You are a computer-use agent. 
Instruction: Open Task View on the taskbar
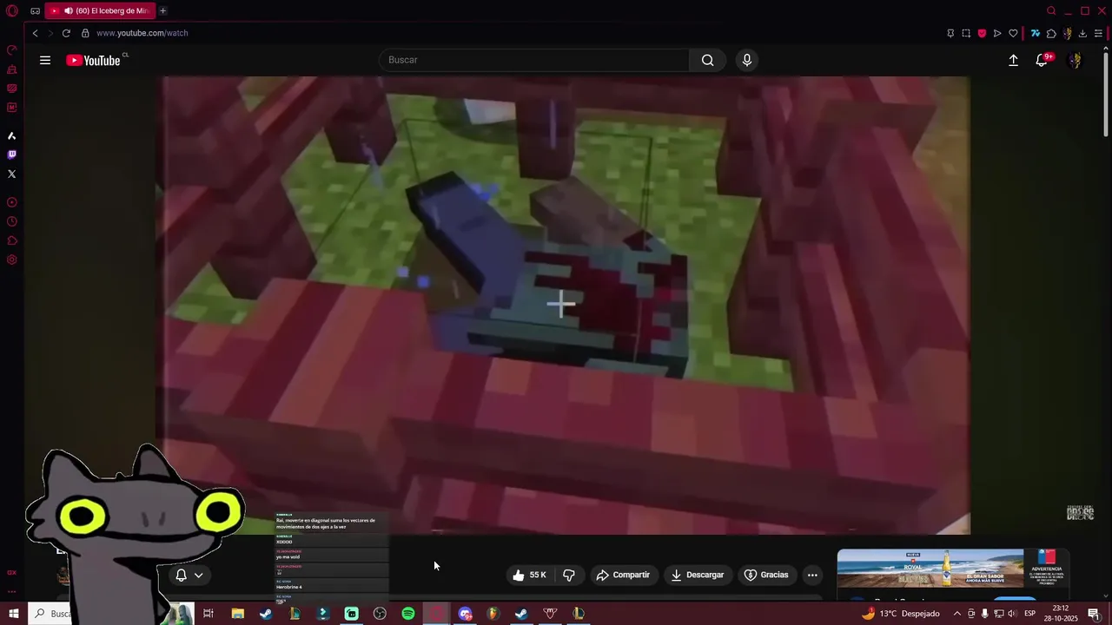point(208,614)
